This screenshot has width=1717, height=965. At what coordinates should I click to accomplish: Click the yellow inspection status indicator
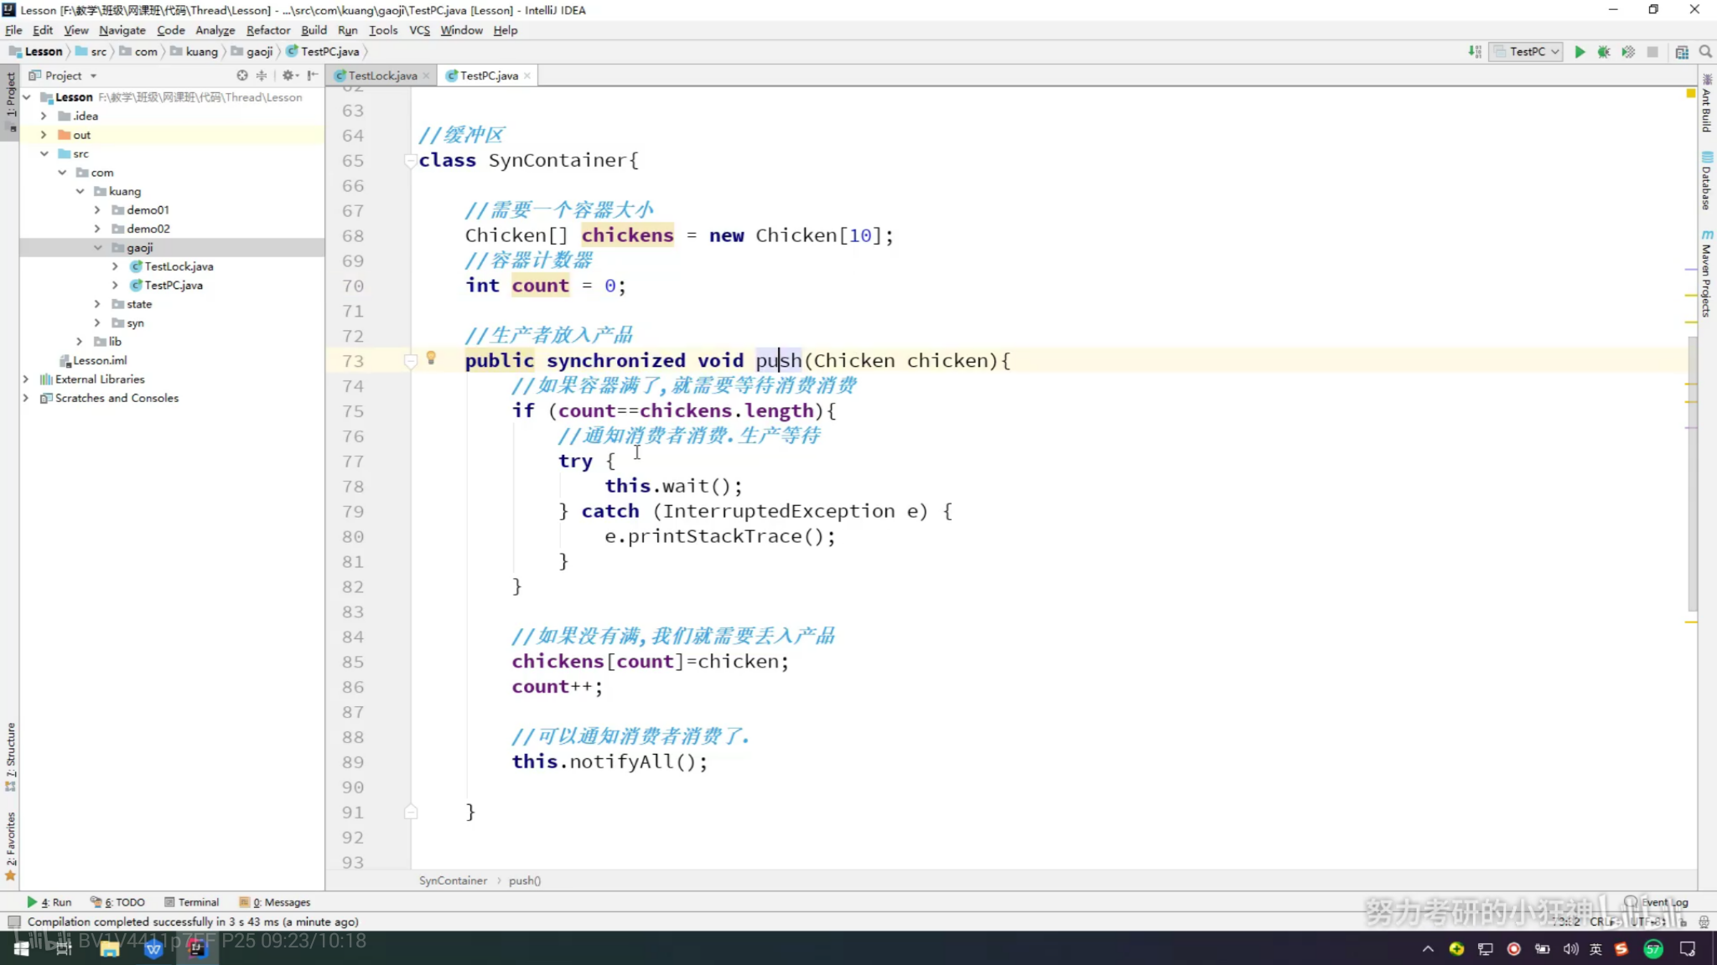1691,93
